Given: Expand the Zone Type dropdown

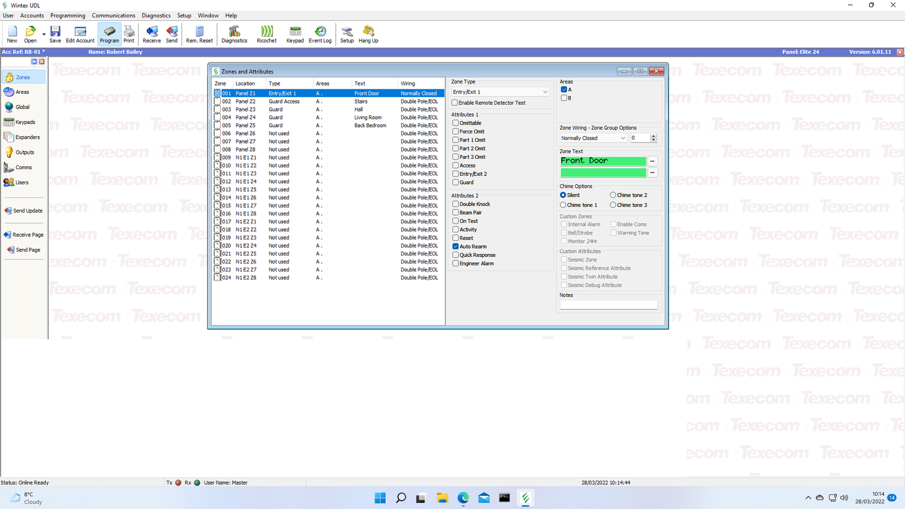Looking at the screenshot, I should point(545,92).
